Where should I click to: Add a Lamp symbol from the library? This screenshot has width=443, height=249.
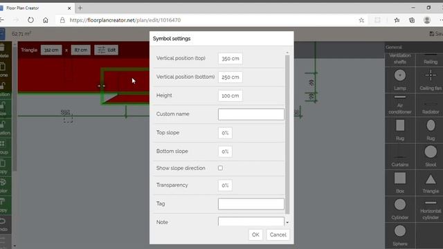(x=400, y=80)
